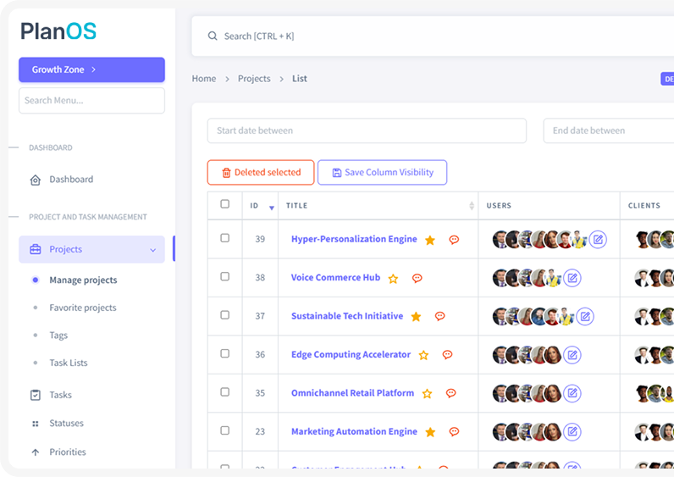Click the Start date between field
The image size is (674, 477).
[367, 130]
